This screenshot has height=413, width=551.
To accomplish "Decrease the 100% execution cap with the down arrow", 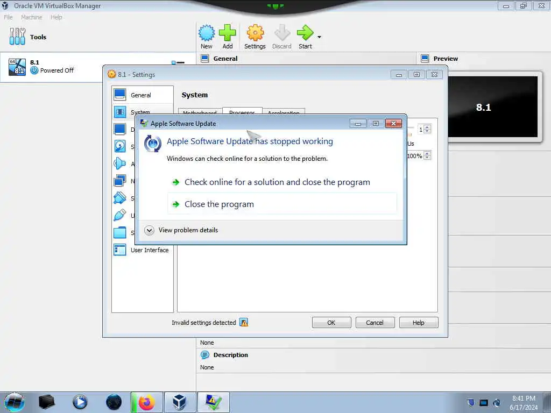I will point(427,158).
